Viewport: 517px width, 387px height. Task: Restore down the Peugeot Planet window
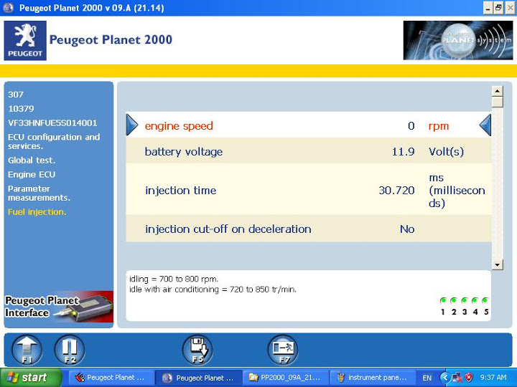point(499,8)
